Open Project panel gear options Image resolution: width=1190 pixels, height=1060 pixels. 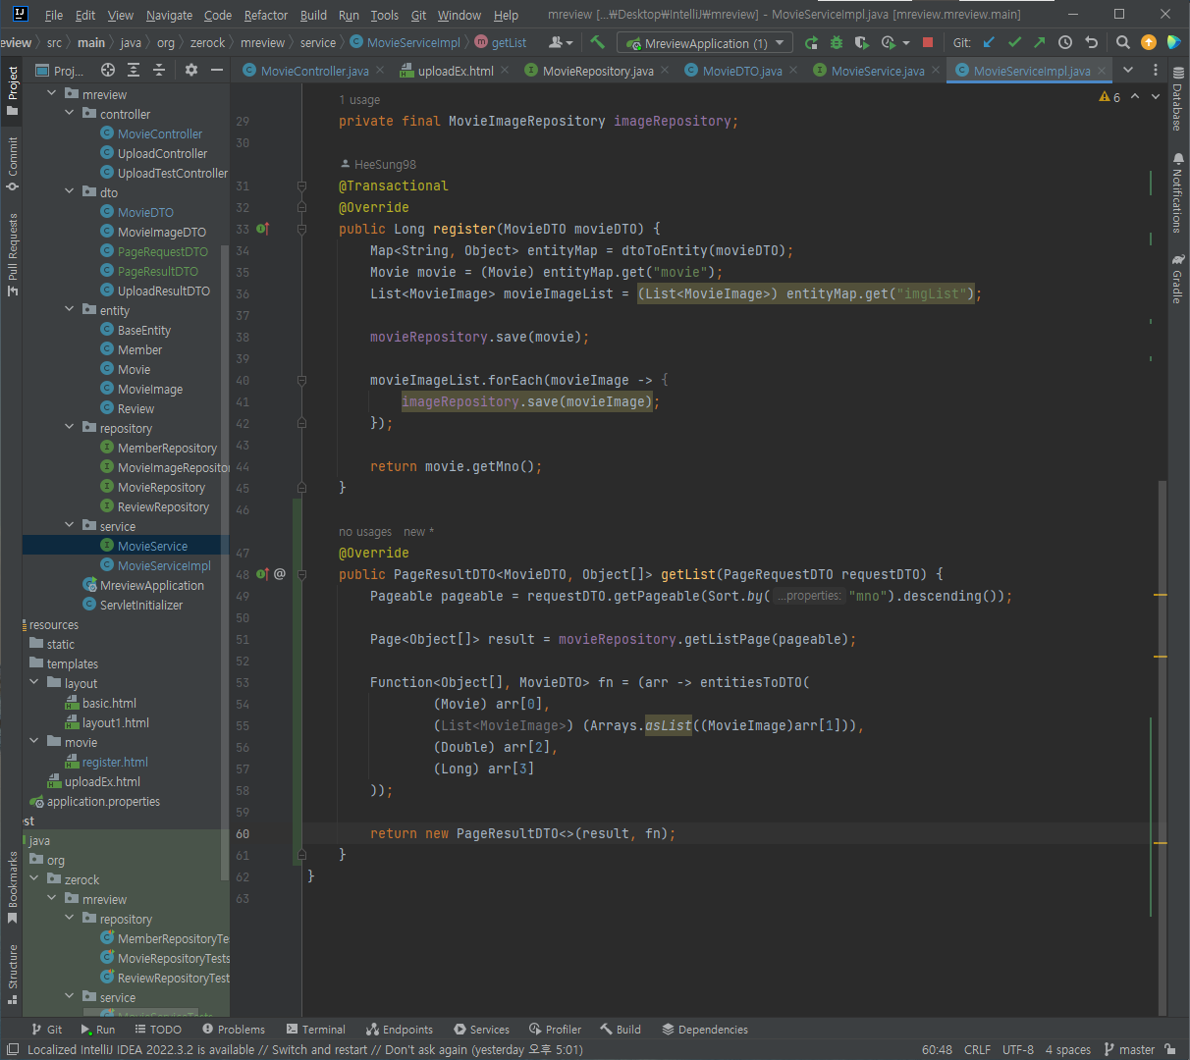click(x=191, y=70)
